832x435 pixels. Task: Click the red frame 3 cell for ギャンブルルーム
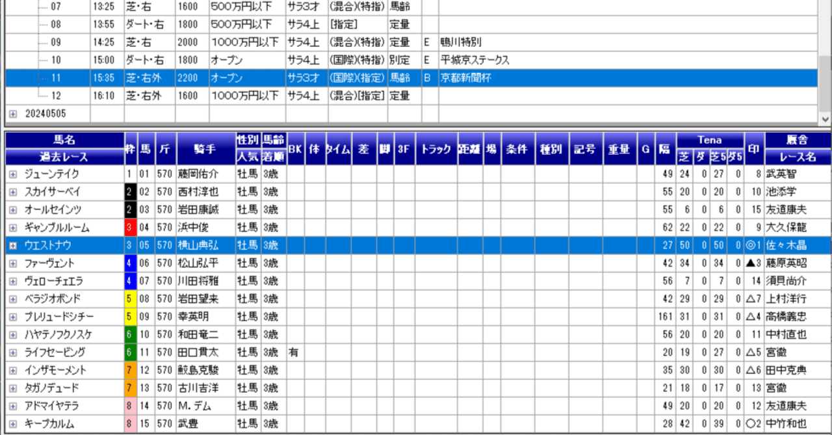(x=129, y=228)
